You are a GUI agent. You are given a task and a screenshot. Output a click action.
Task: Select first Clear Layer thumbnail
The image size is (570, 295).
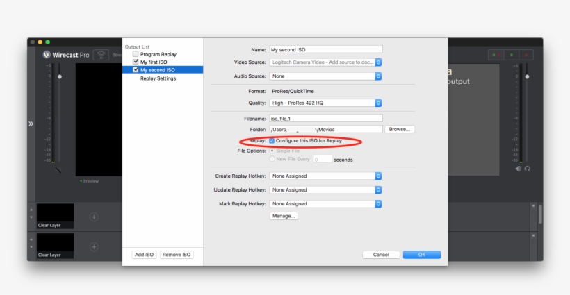(x=55, y=216)
